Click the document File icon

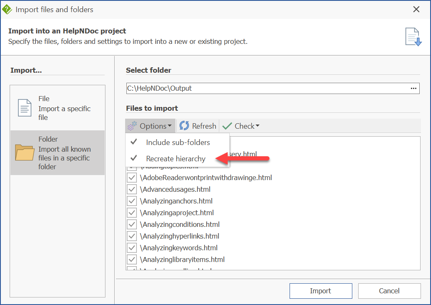click(x=25, y=108)
